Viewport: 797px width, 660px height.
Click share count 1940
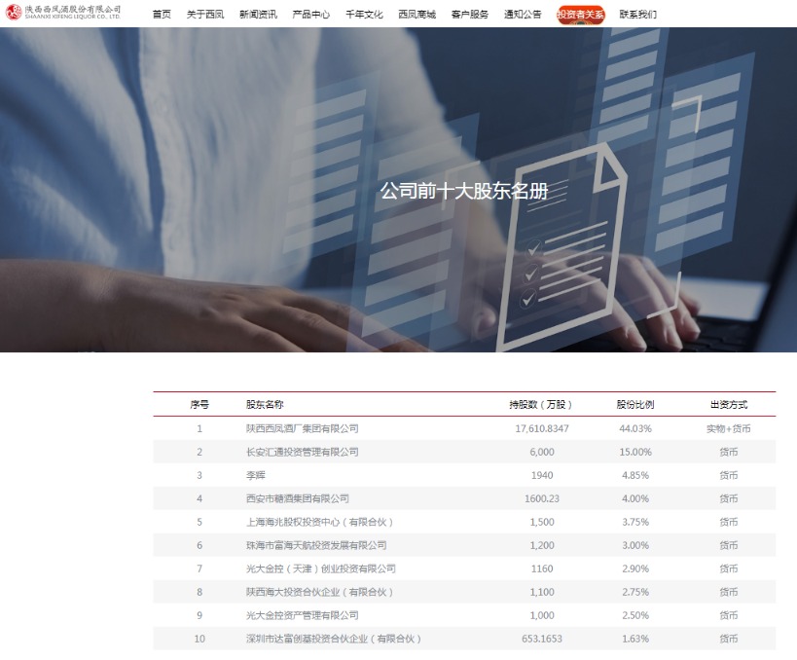[x=542, y=475]
